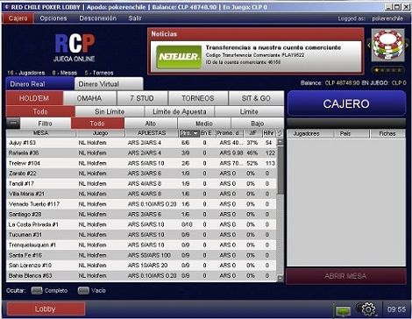
Task: Select the TORNEOS tab
Action: (x=198, y=98)
